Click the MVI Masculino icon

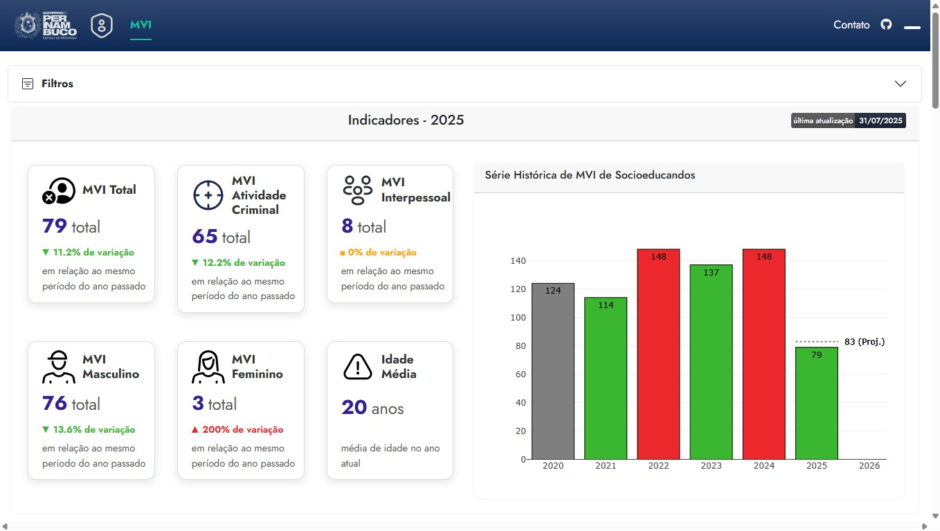click(x=58, y=367)
